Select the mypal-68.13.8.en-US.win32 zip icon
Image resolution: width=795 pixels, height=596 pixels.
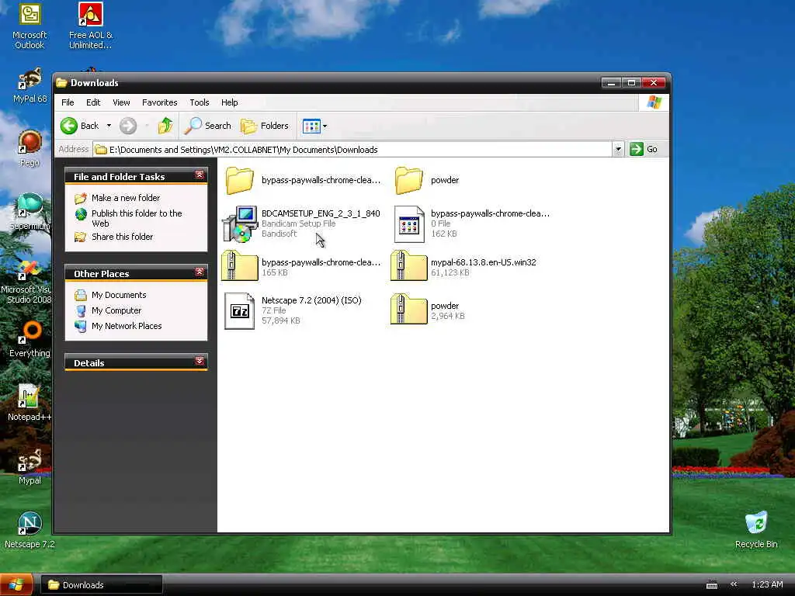click(409, 265)
